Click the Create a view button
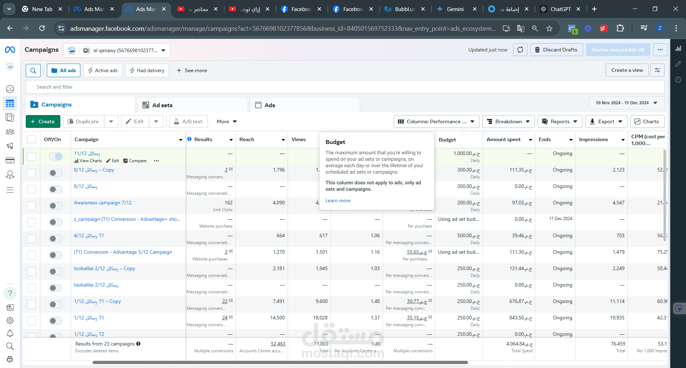This screenshot has width=686, height=368. (x=627, y=70)
